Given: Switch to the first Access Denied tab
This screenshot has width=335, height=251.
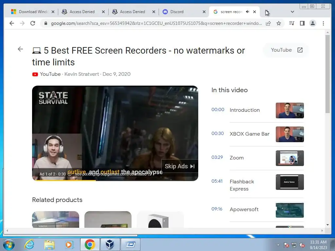Looking at the screenshot, I should tap(82, 12).
